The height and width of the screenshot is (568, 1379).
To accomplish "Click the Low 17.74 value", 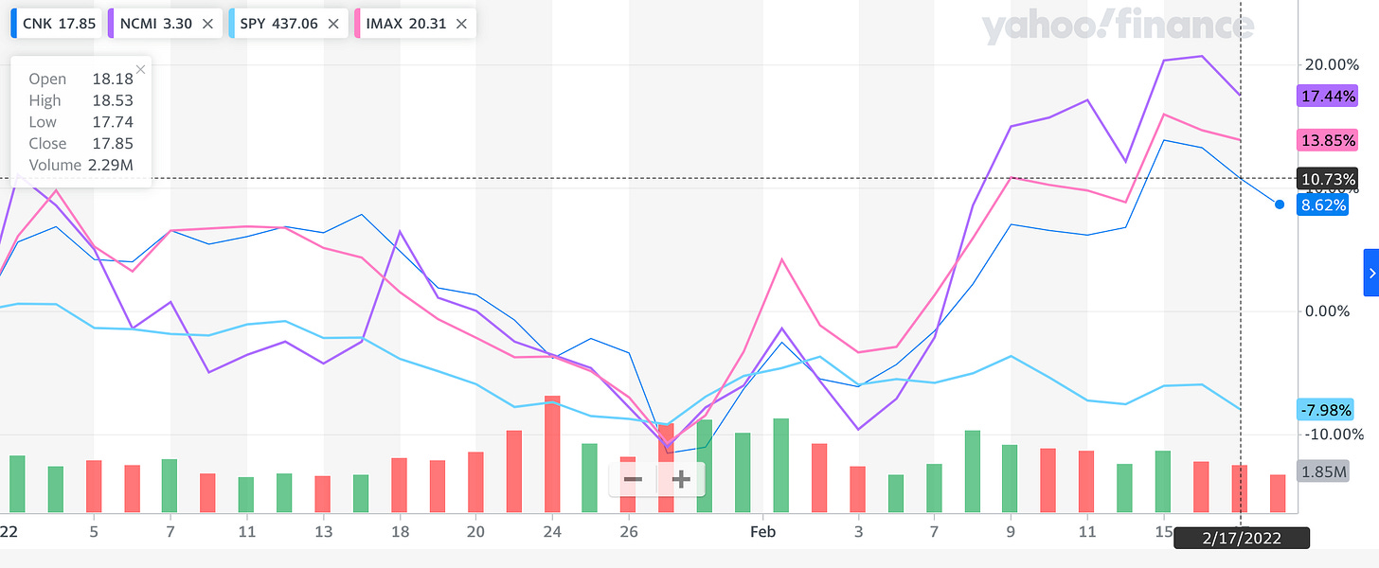I will 113,122.
